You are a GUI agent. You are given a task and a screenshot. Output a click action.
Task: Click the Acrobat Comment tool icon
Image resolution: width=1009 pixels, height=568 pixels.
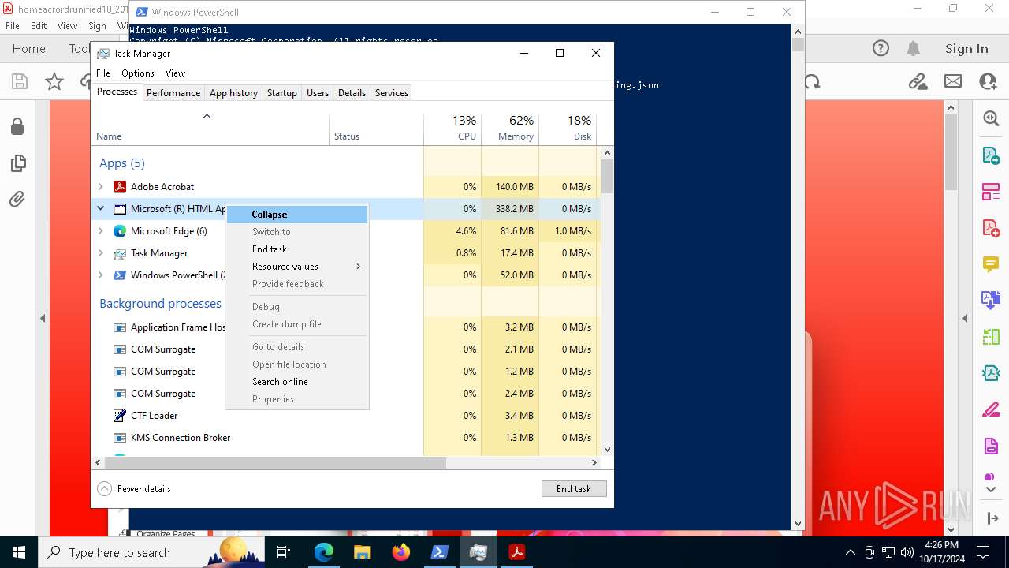(991, 264)
